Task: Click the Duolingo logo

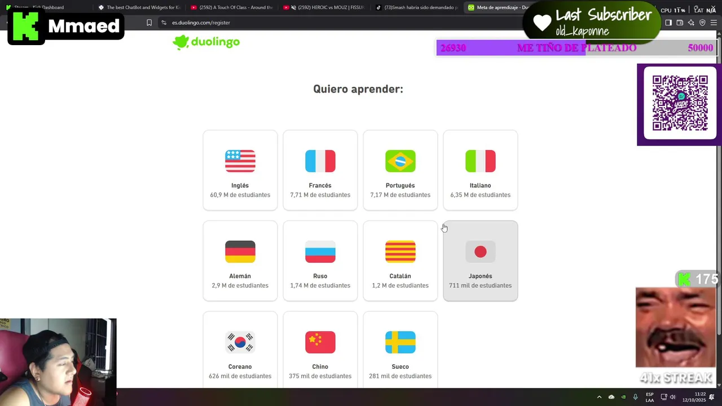Action: 206,42
